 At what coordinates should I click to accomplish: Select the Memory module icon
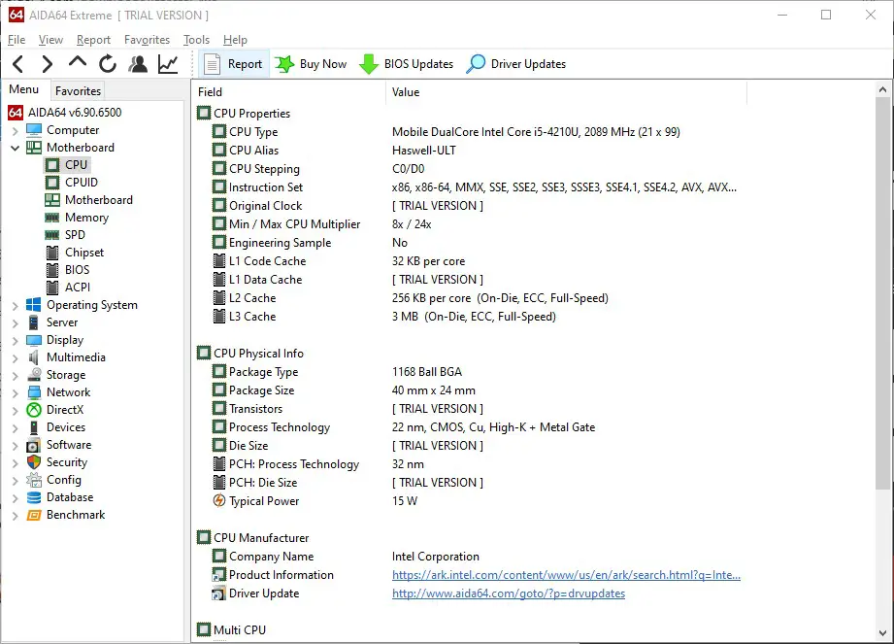click(x=51, y=218)
